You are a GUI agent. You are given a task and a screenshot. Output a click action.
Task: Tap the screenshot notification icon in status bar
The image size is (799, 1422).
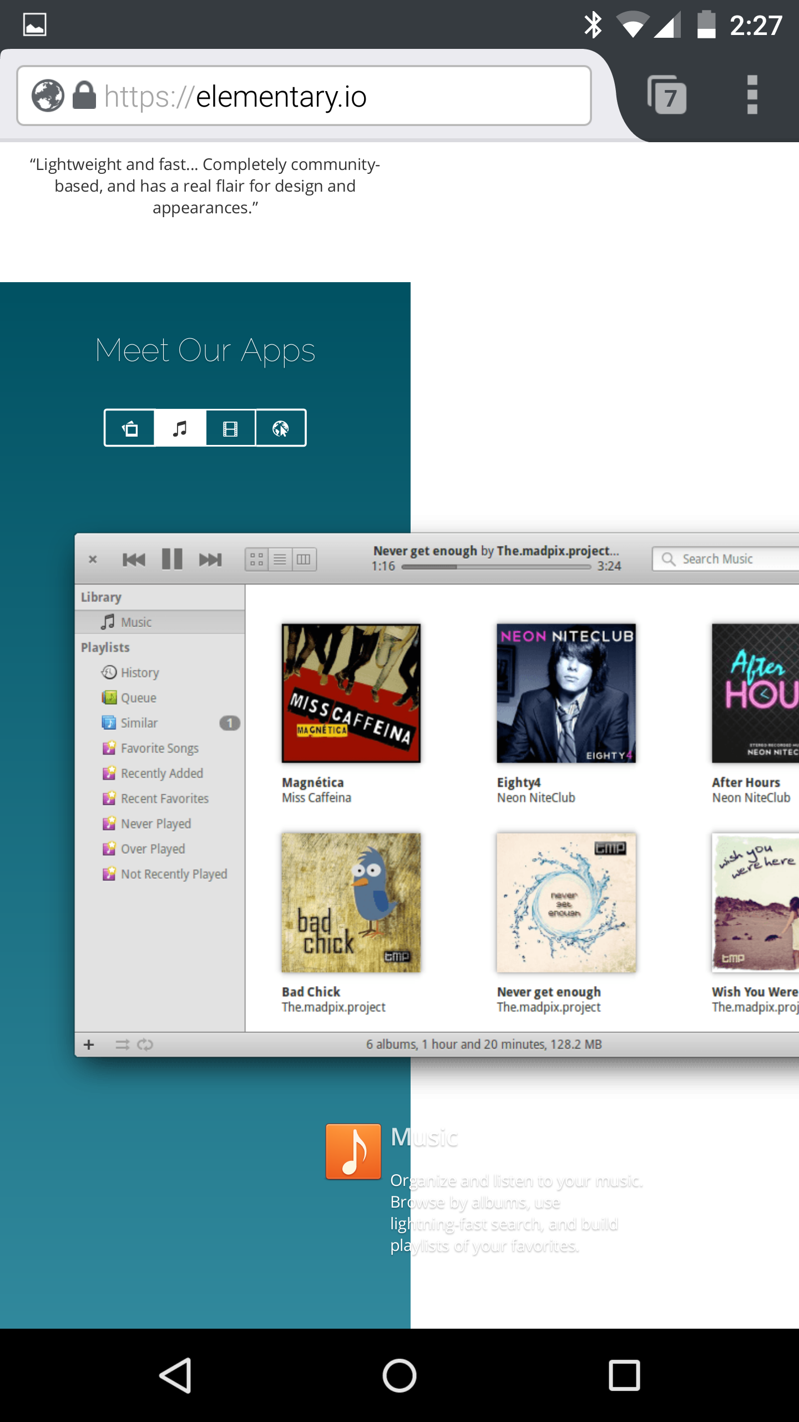pyautogui.click(x=34, y=24)
